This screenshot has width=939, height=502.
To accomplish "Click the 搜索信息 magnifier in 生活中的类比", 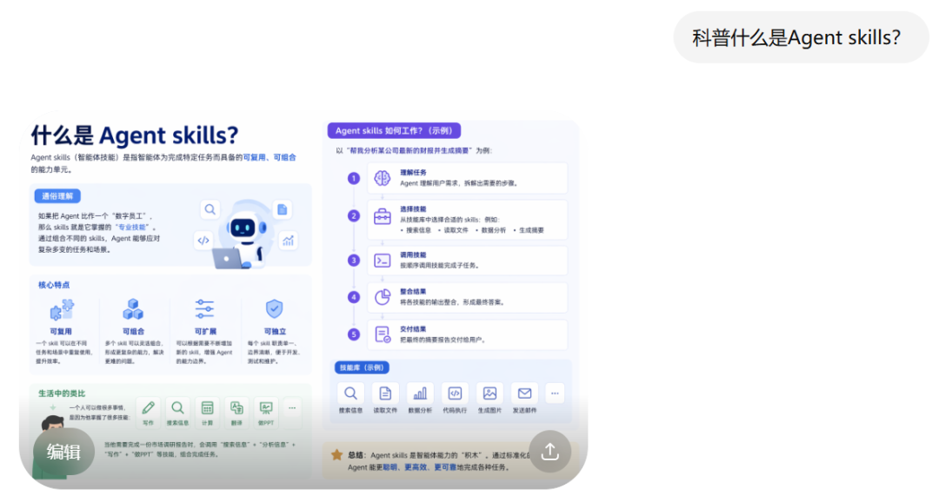I will pos(177,408).
